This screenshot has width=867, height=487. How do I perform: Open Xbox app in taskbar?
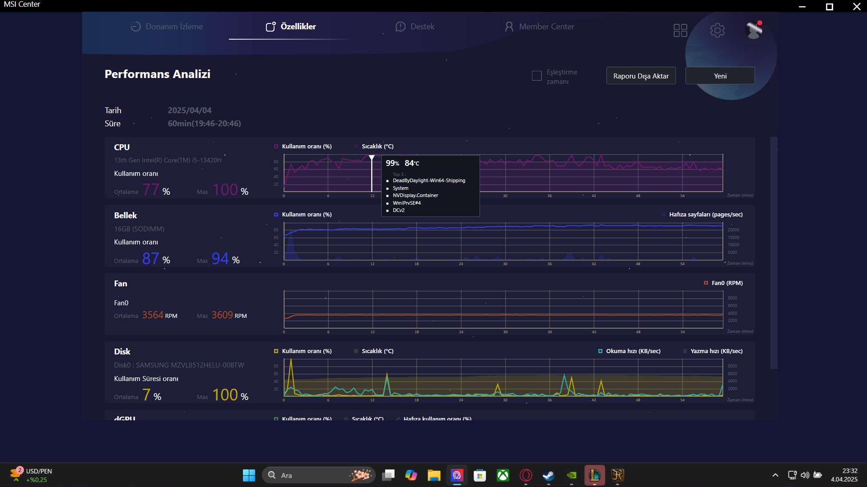click(x=503, y=475)
